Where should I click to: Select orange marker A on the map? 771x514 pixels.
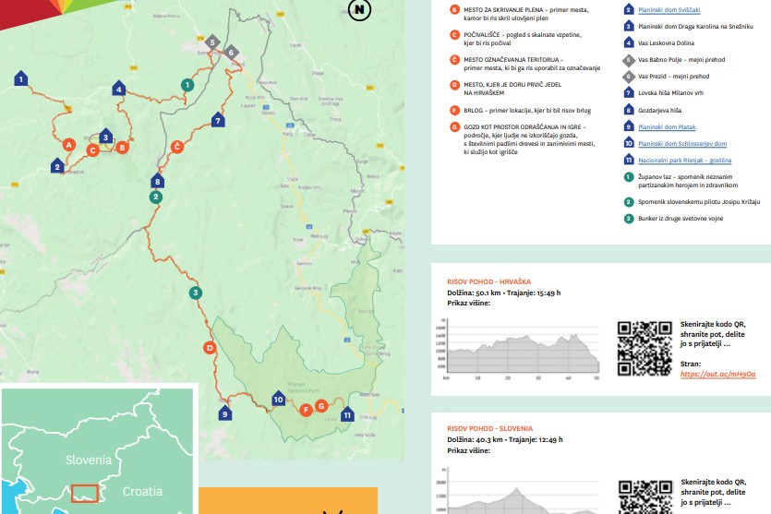pos(68,145)
